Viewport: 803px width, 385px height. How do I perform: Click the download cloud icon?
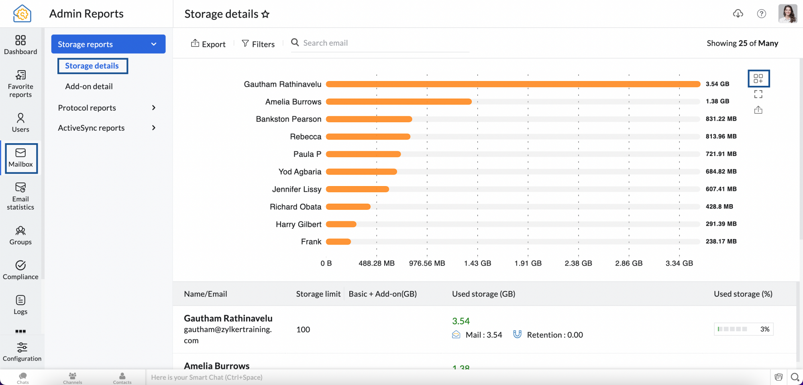click(x=738, y=14)
